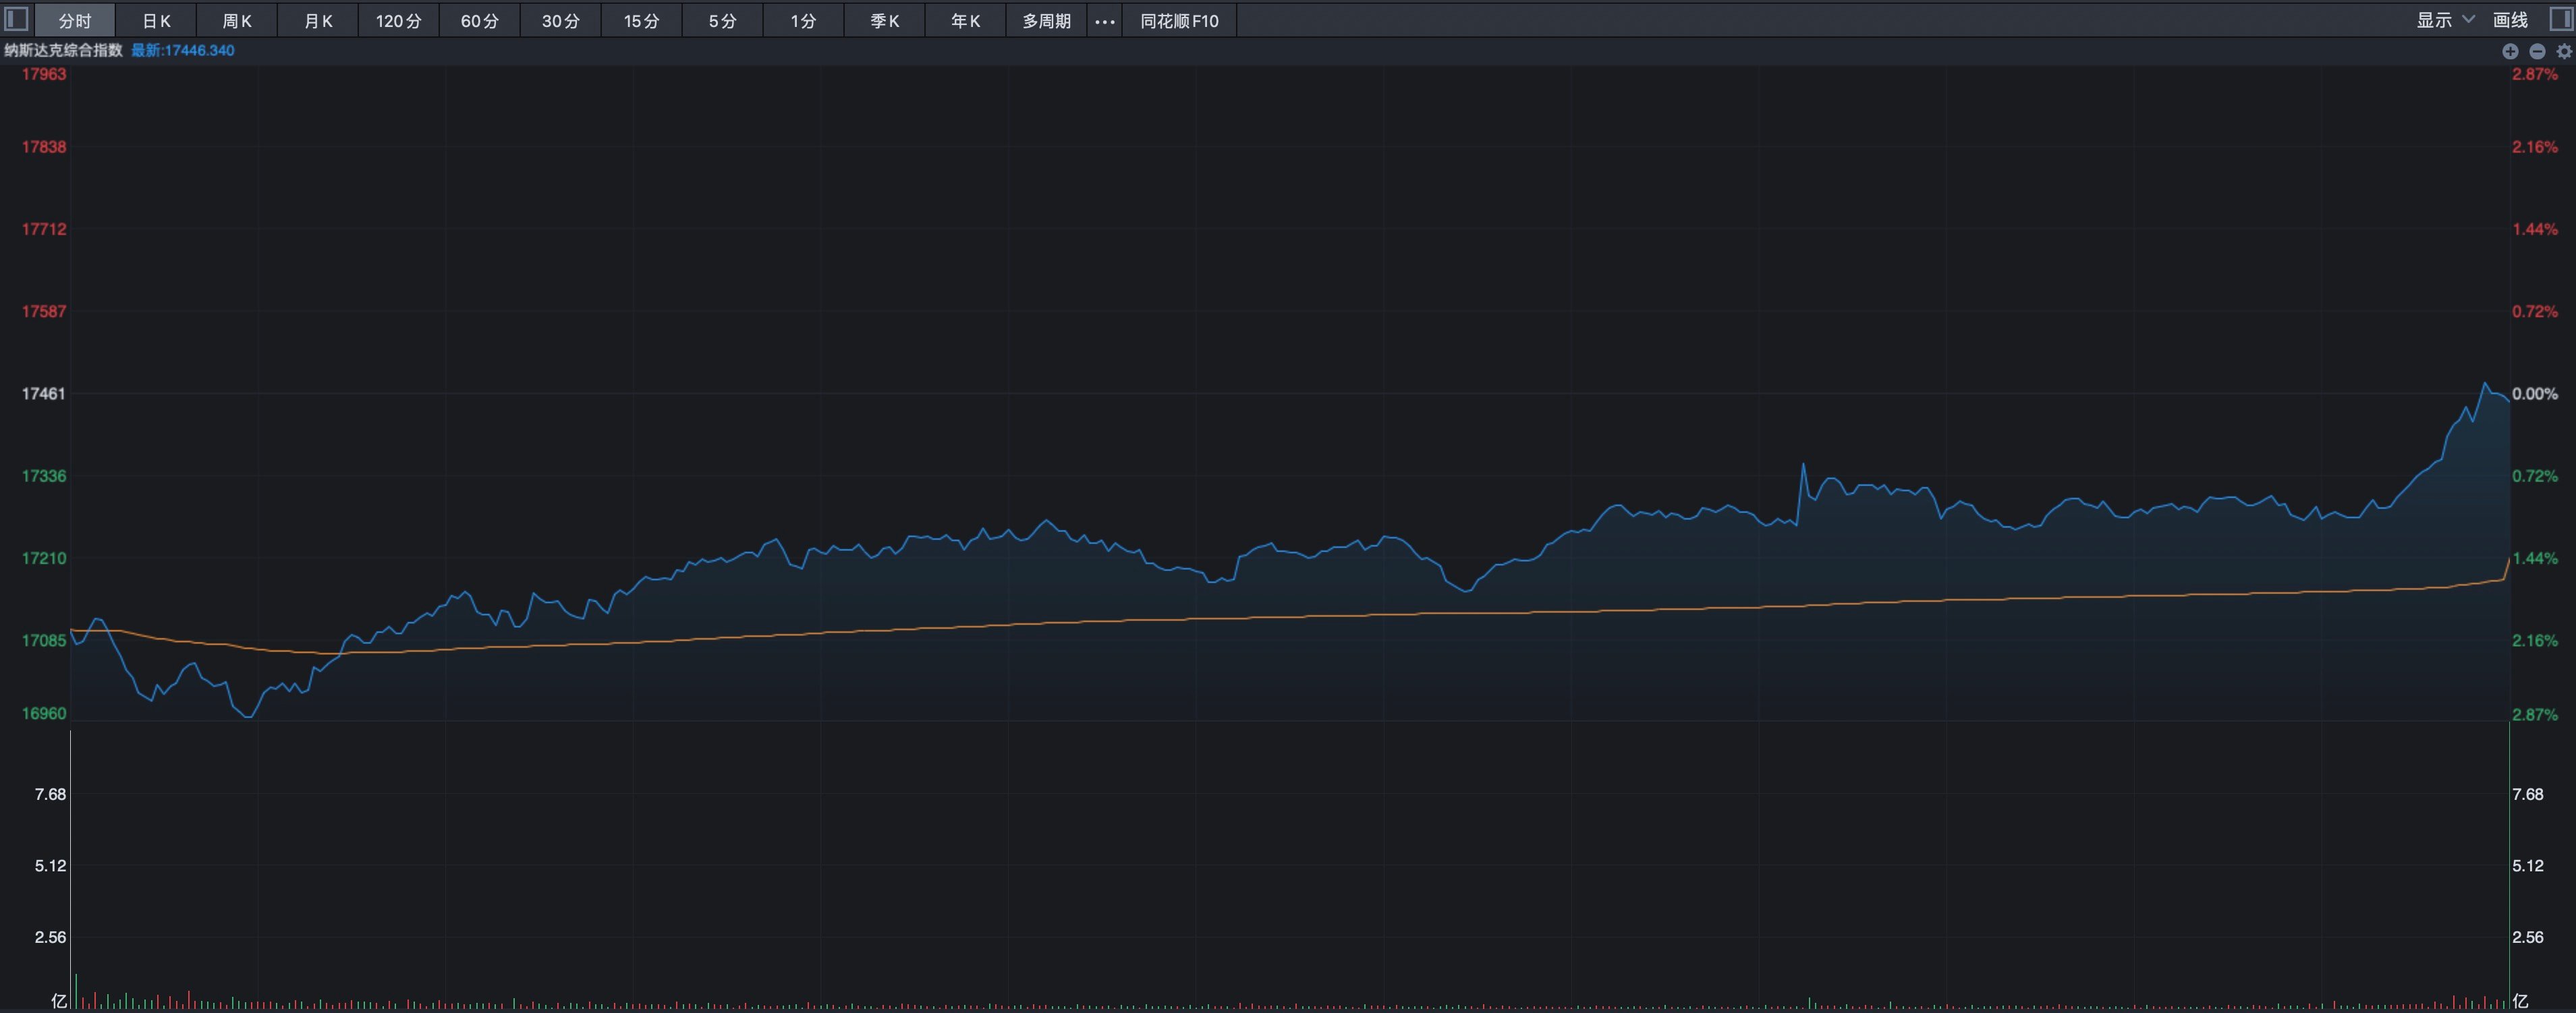Zoom in the chart with plus icon
Viewport: 2576px width, 1013px height.
point(2510,51)
